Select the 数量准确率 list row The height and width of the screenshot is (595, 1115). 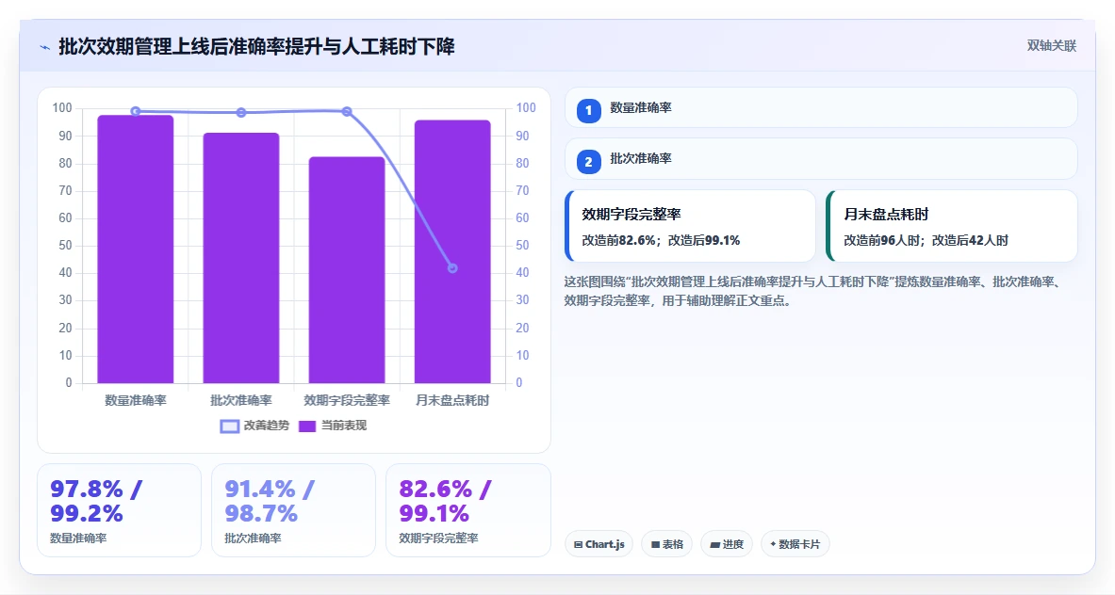[x=821, y=108]
